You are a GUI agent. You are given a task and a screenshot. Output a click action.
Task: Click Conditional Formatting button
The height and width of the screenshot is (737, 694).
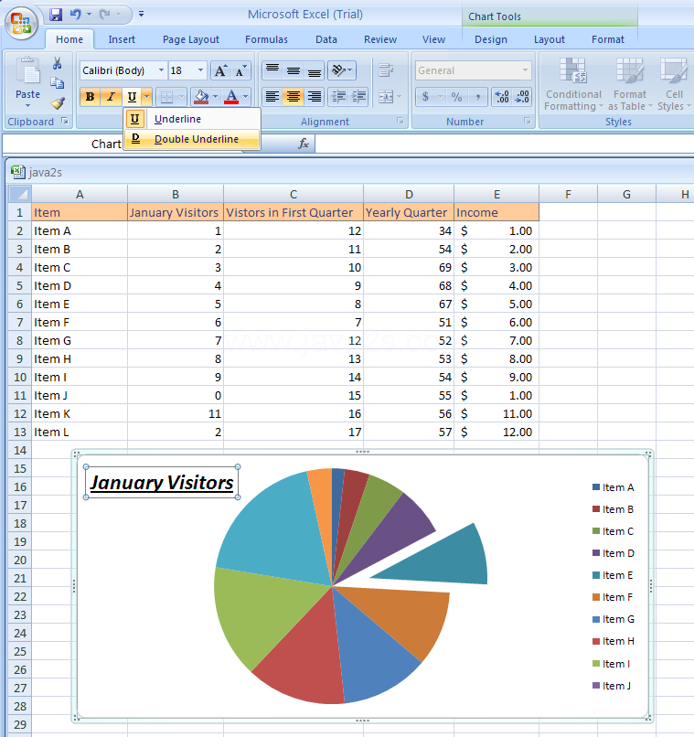coord(573,85)
